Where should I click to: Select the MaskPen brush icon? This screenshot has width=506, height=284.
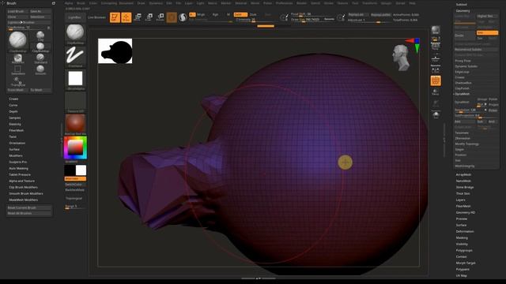[x=17, y=58]
